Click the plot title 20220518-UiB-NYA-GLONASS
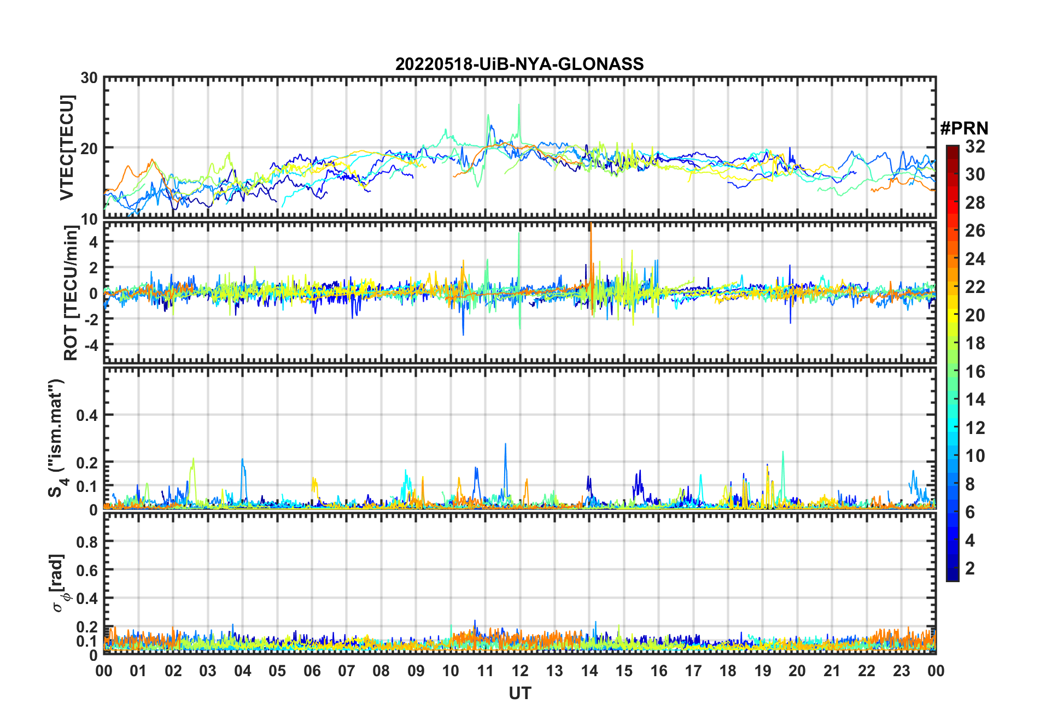The height and width of the screenshot is (727, 1040). coord(519,64)
